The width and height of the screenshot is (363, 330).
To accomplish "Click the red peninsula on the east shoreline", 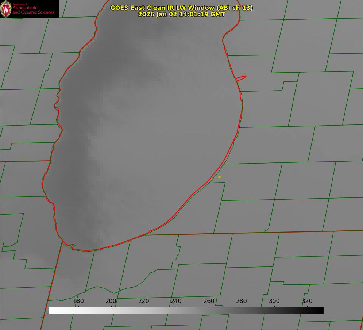I will point(242,77).
